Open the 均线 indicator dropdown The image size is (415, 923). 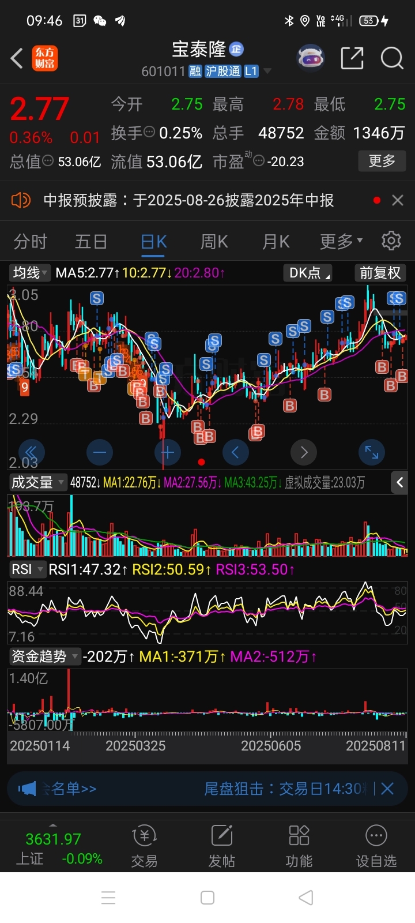click(30, 273)
